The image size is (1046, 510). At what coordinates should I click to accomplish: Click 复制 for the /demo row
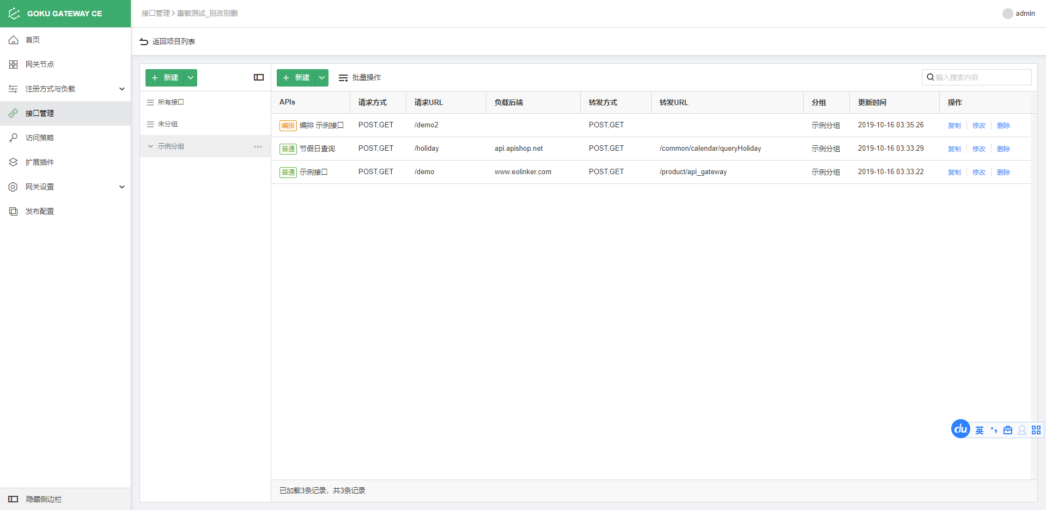(954, 173)
